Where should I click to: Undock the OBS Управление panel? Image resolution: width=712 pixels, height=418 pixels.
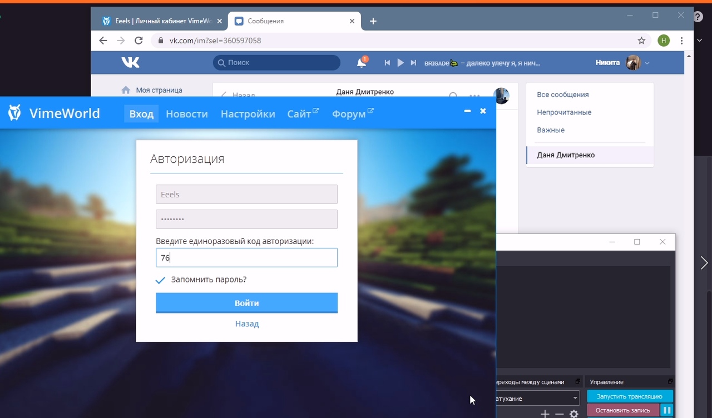click(x=670, y=381)
